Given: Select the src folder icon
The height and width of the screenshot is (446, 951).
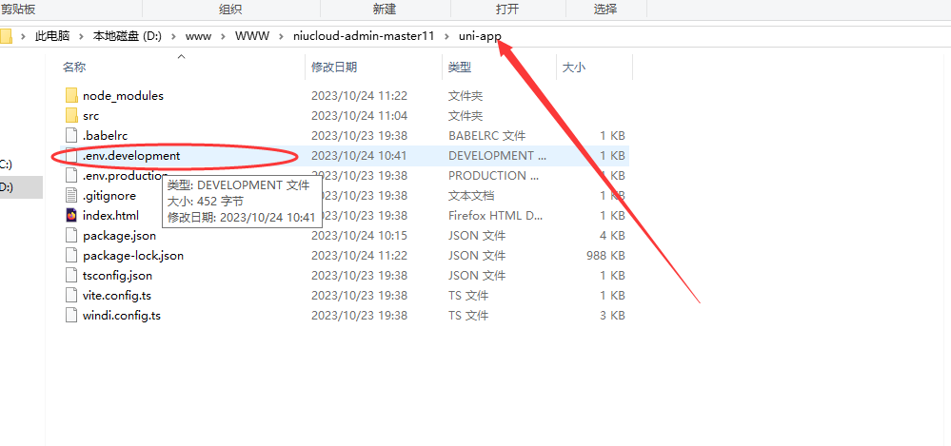Looking at the screenshot, I should (71, 116).
